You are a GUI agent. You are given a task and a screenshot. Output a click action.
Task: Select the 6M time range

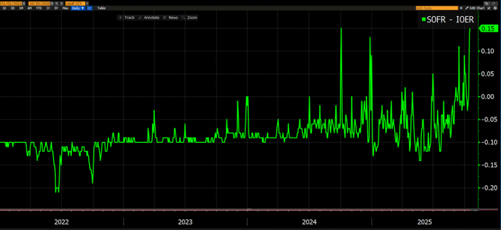pyautogui.click(x=29, y=8)
